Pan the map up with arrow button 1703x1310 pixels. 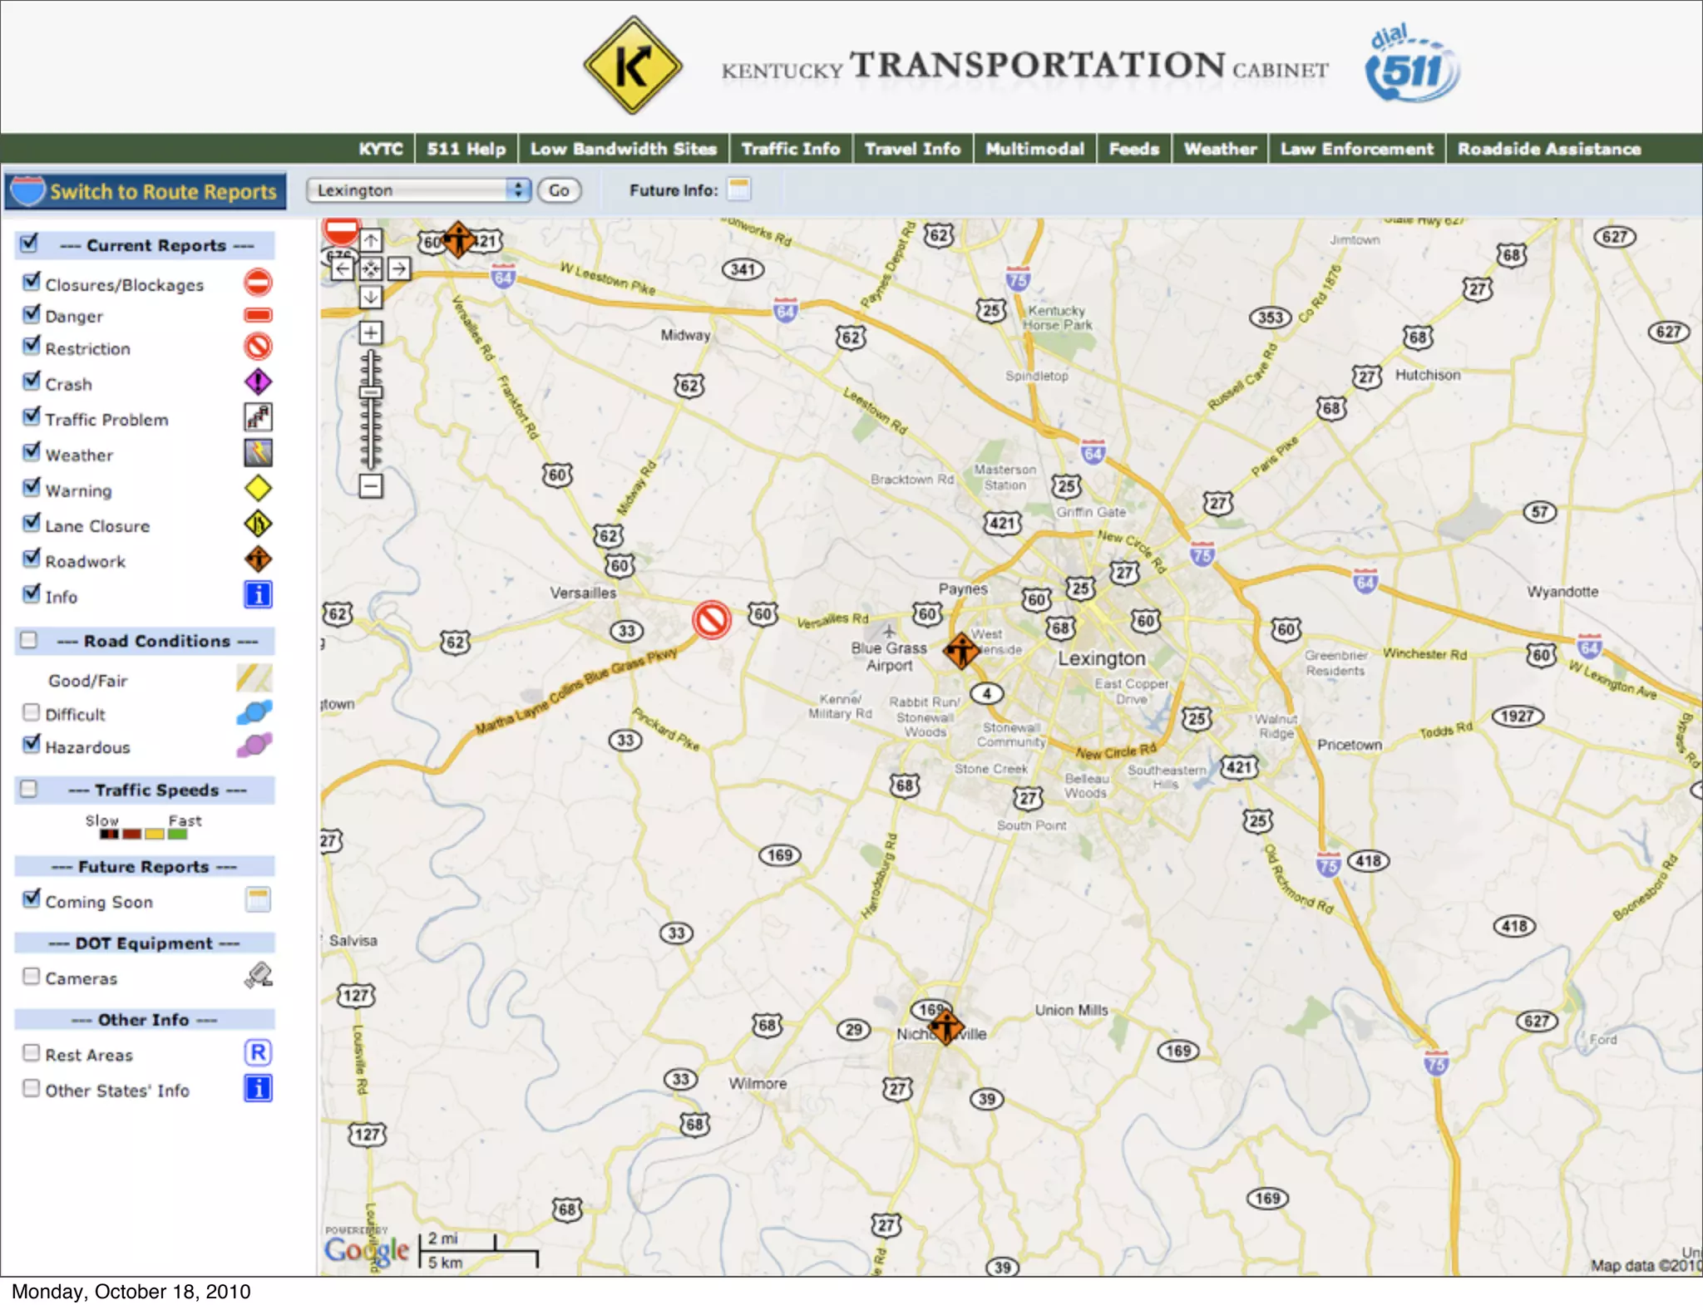pos(371,241)
